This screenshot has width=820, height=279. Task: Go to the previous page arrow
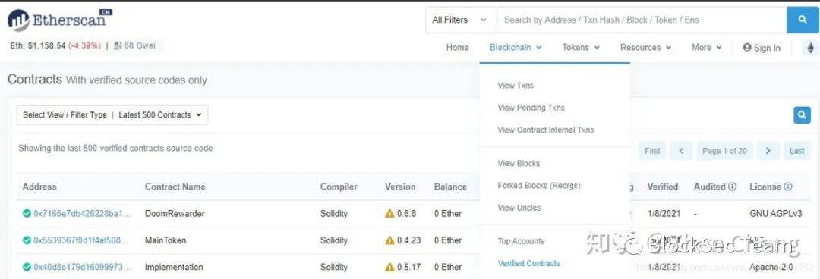click(681, 151)
